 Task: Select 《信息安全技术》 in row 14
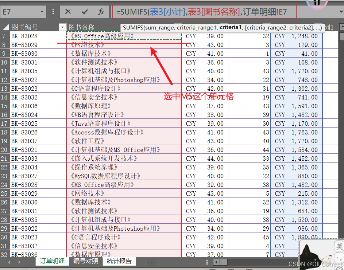pos(124,97)
